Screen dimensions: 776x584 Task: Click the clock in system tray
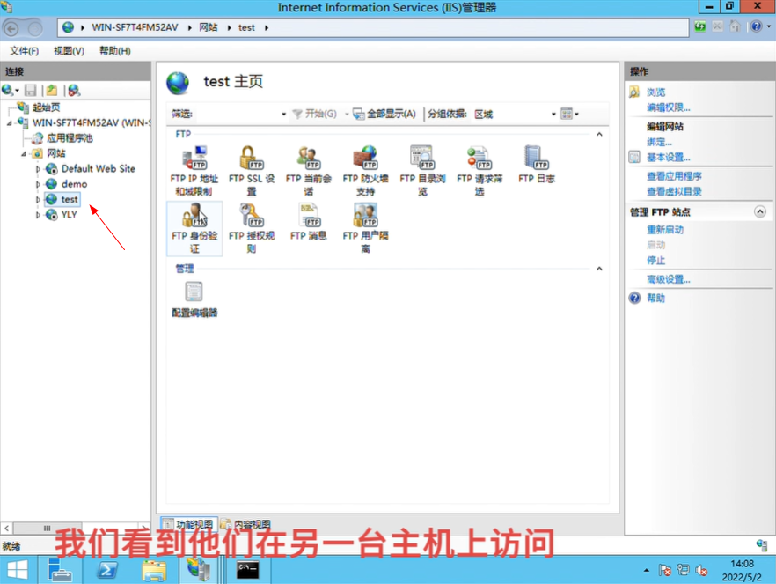point(742,570)
